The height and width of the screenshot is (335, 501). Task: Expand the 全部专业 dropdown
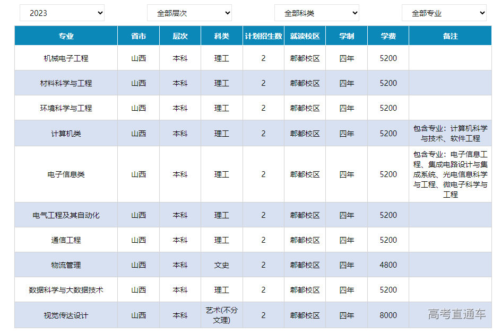[x=444, y=13]
